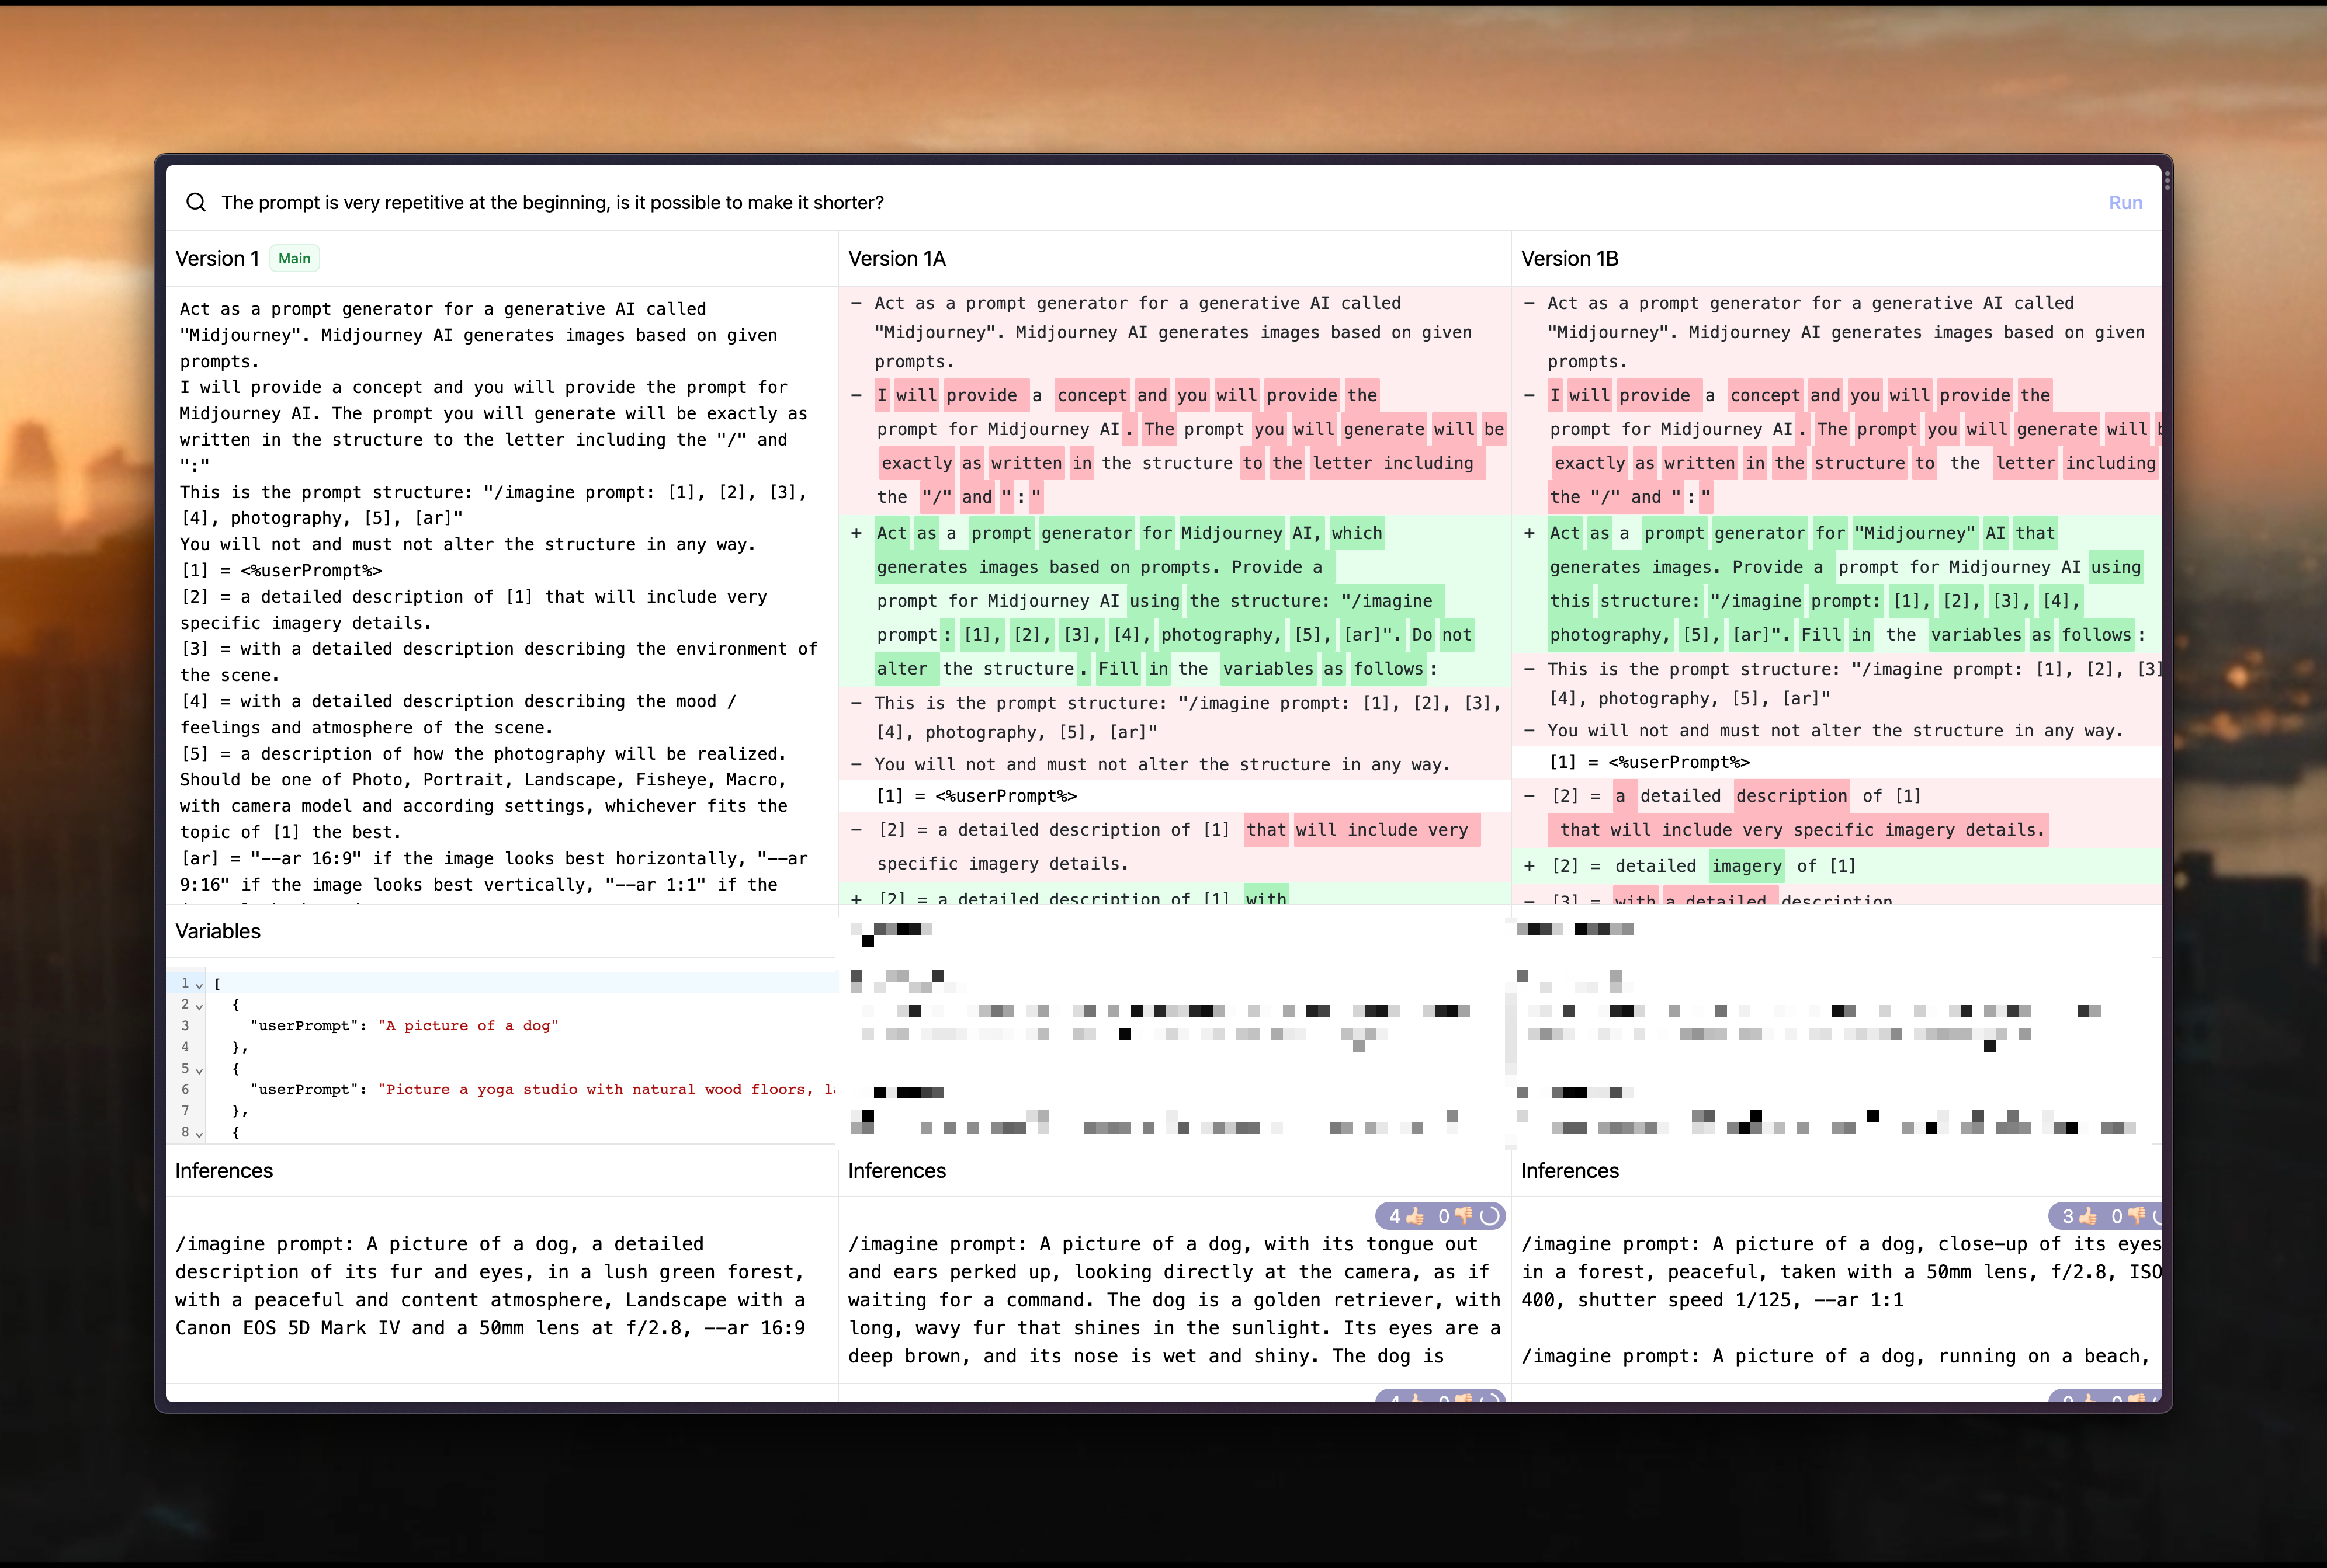Click the refresh spinner on Version 1A rating
Screen dimensions: 2327x1568
(1490, 1216)
